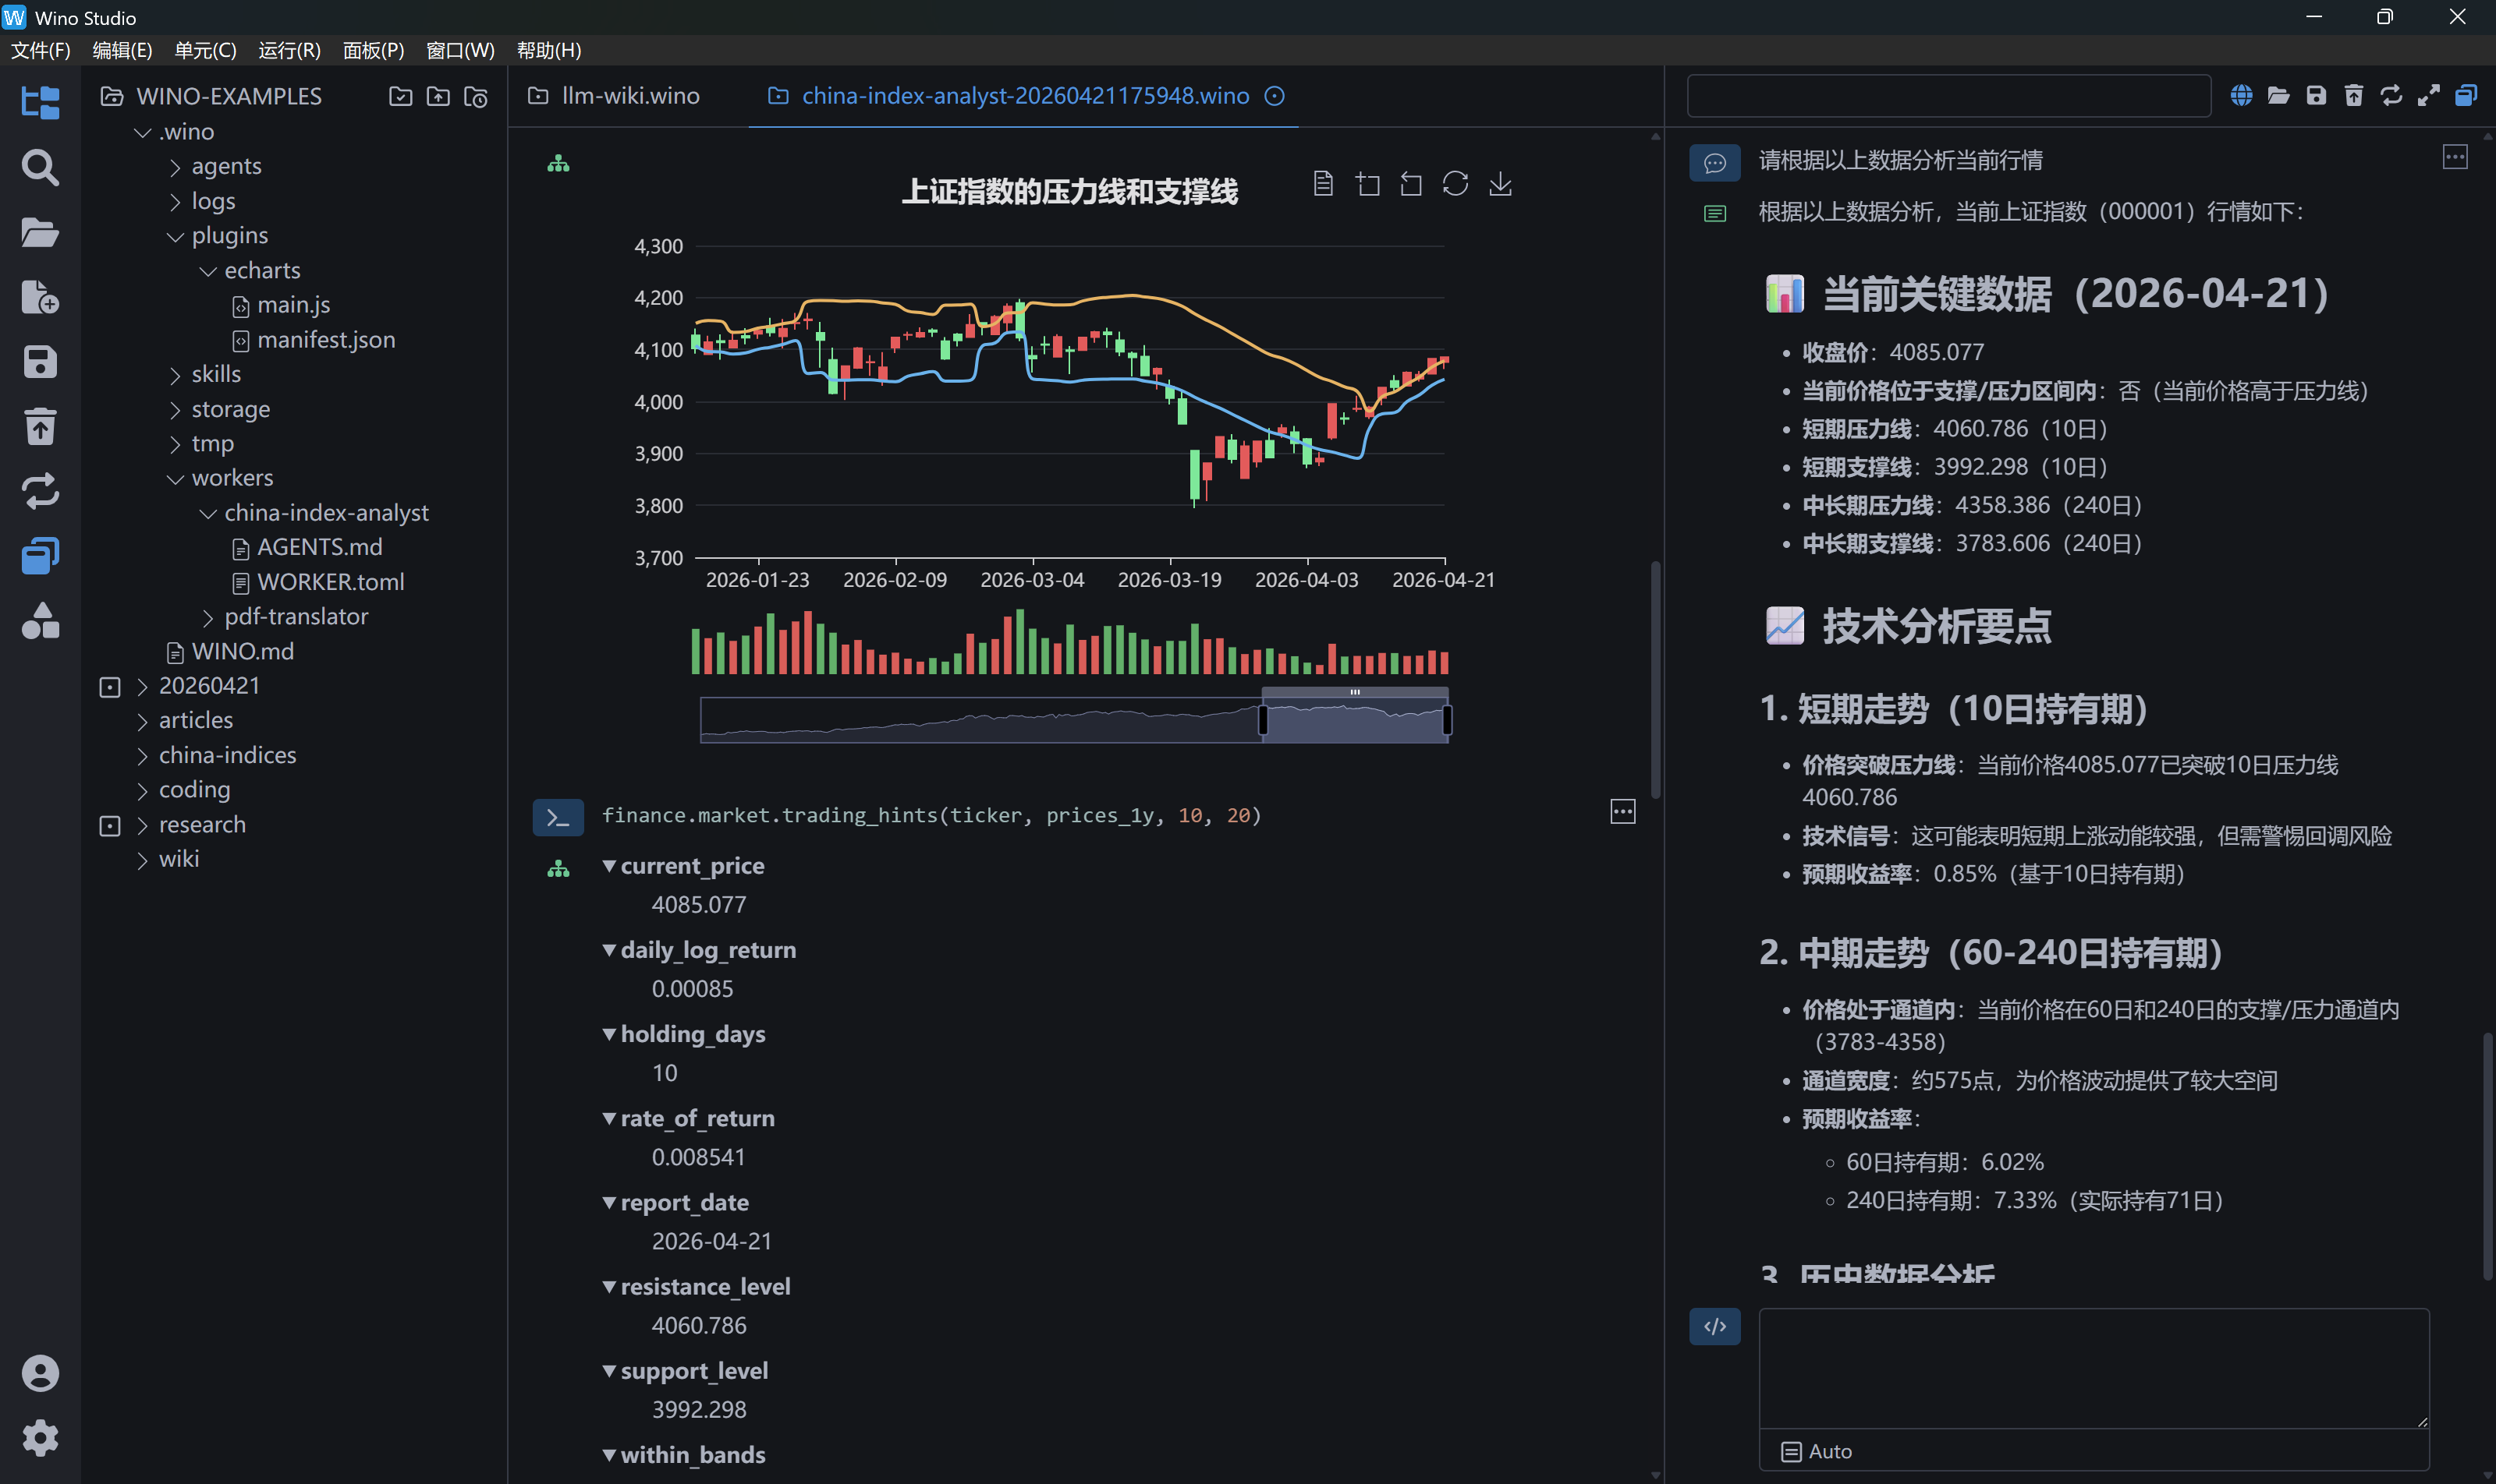Image resolution: width=2496 pixels, height=1484 pixels.
Task: Click the globe icon in chat toolbar
Action: pos(2241,96)
